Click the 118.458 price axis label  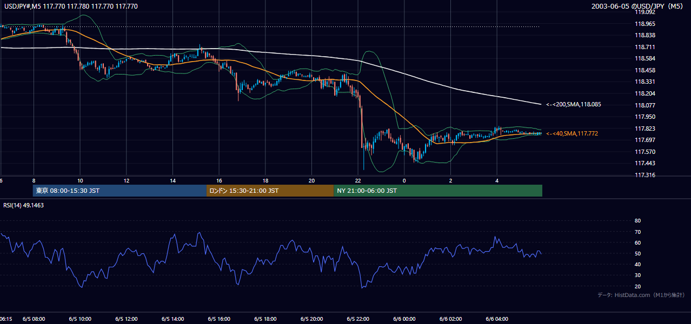[645, 70]
